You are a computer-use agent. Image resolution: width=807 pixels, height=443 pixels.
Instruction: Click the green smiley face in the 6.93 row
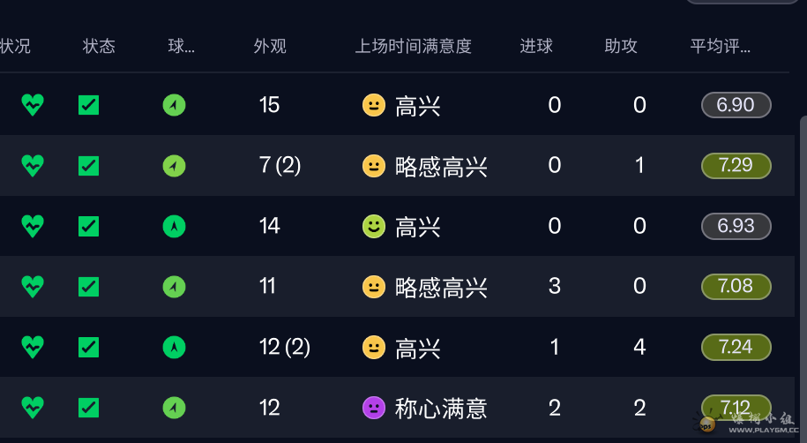tap(374, 226)
